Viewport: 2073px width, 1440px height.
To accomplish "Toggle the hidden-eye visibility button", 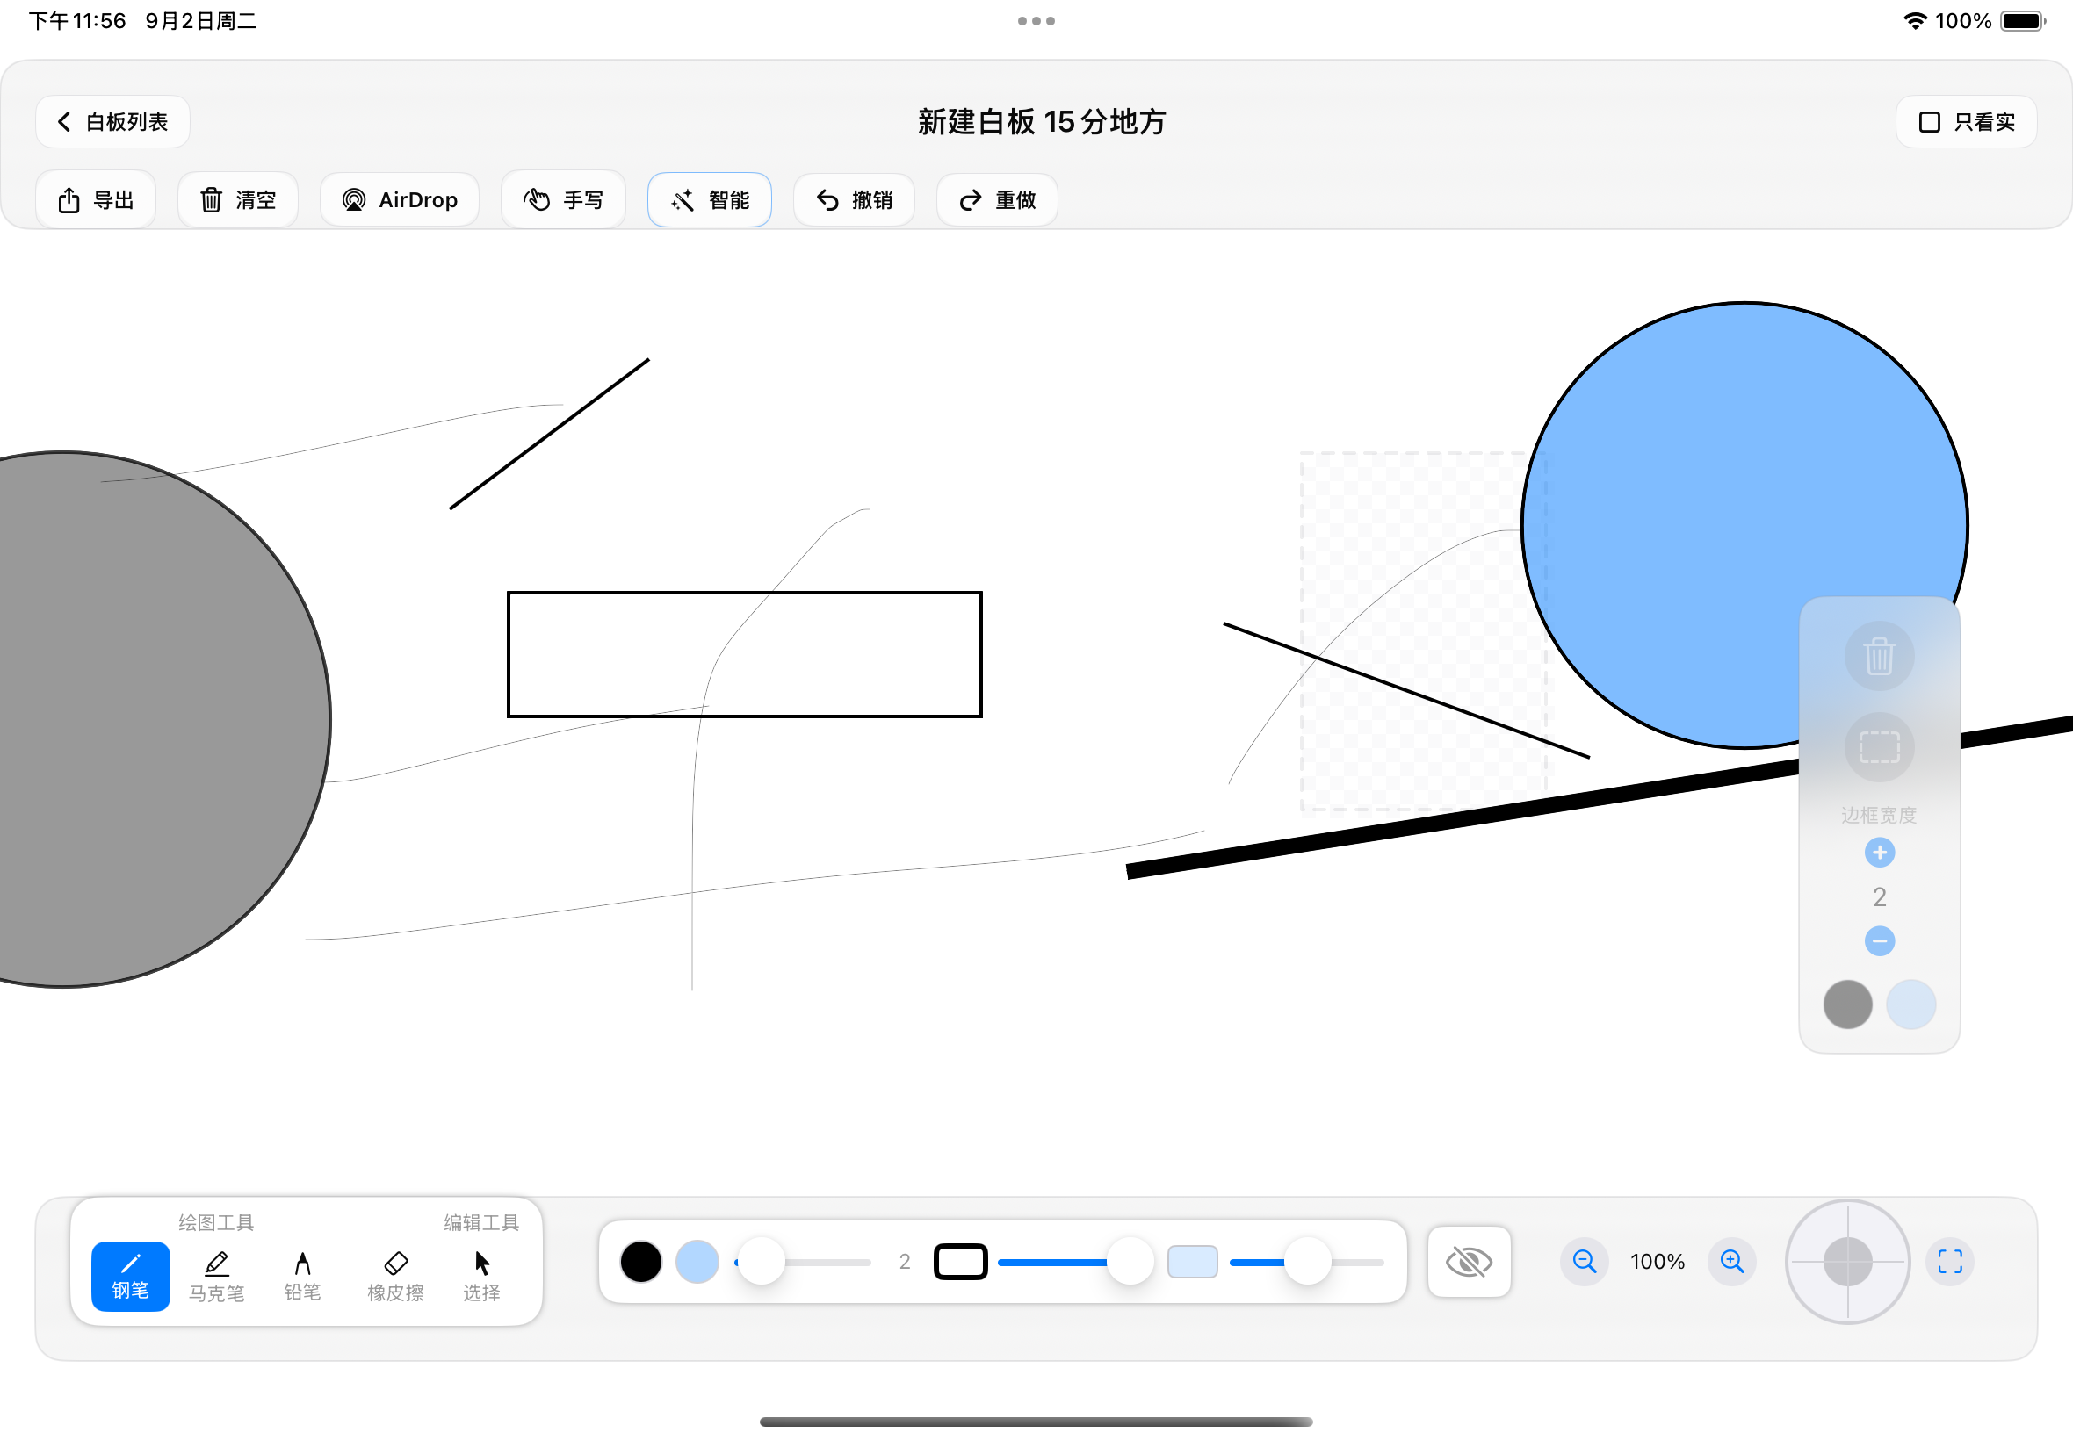I will (x=1469, y=1261).
